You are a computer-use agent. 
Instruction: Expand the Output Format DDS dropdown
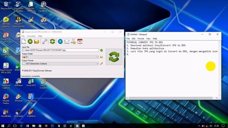tap(97, 64)
